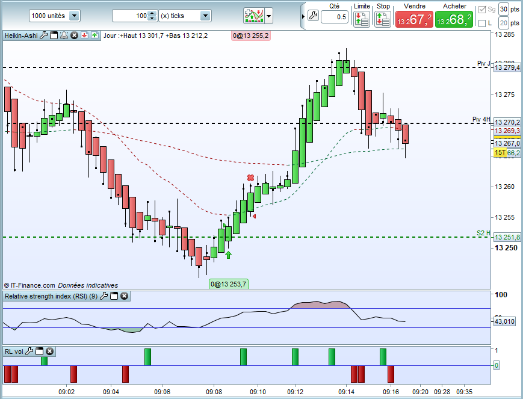
Task: Click the 13 279,4 price axis tag
Action: click(507, 68)
